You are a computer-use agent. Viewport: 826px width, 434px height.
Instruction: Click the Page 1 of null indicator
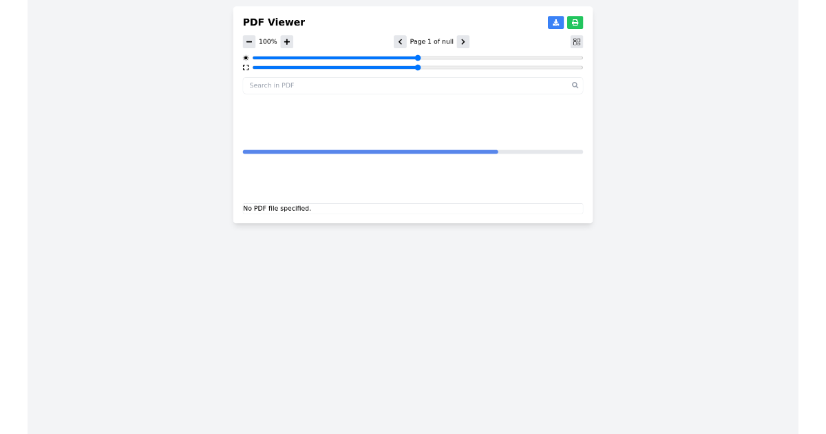[x=432, y=41]
